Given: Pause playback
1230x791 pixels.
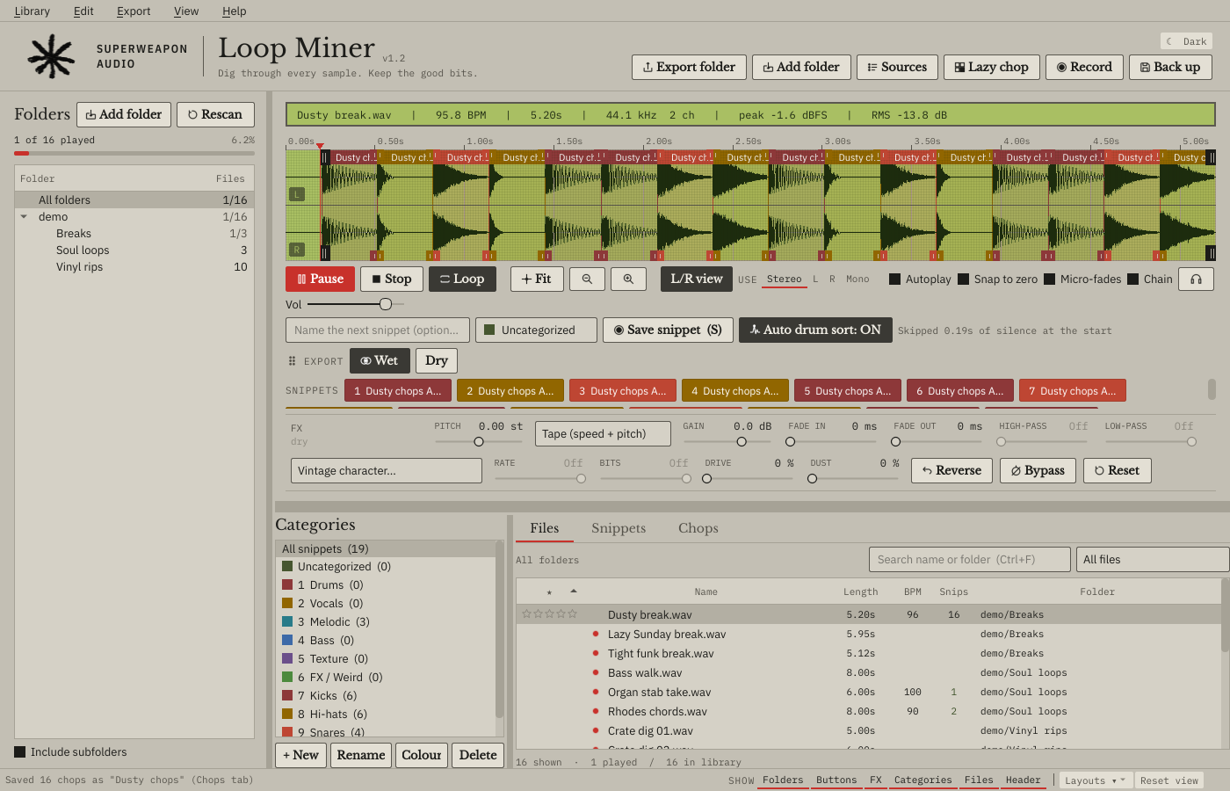Looking at the screenshot, I should pos(321,279).
